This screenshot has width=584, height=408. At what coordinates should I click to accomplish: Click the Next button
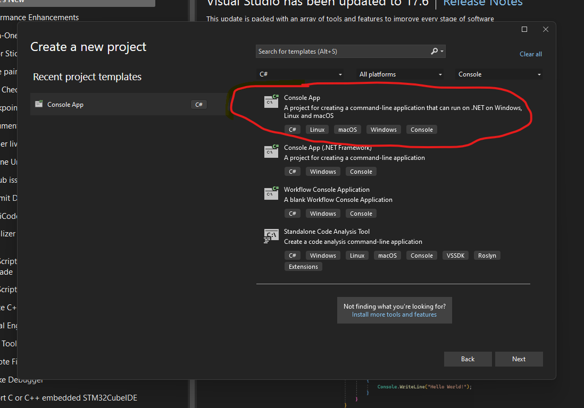point(519,359)
